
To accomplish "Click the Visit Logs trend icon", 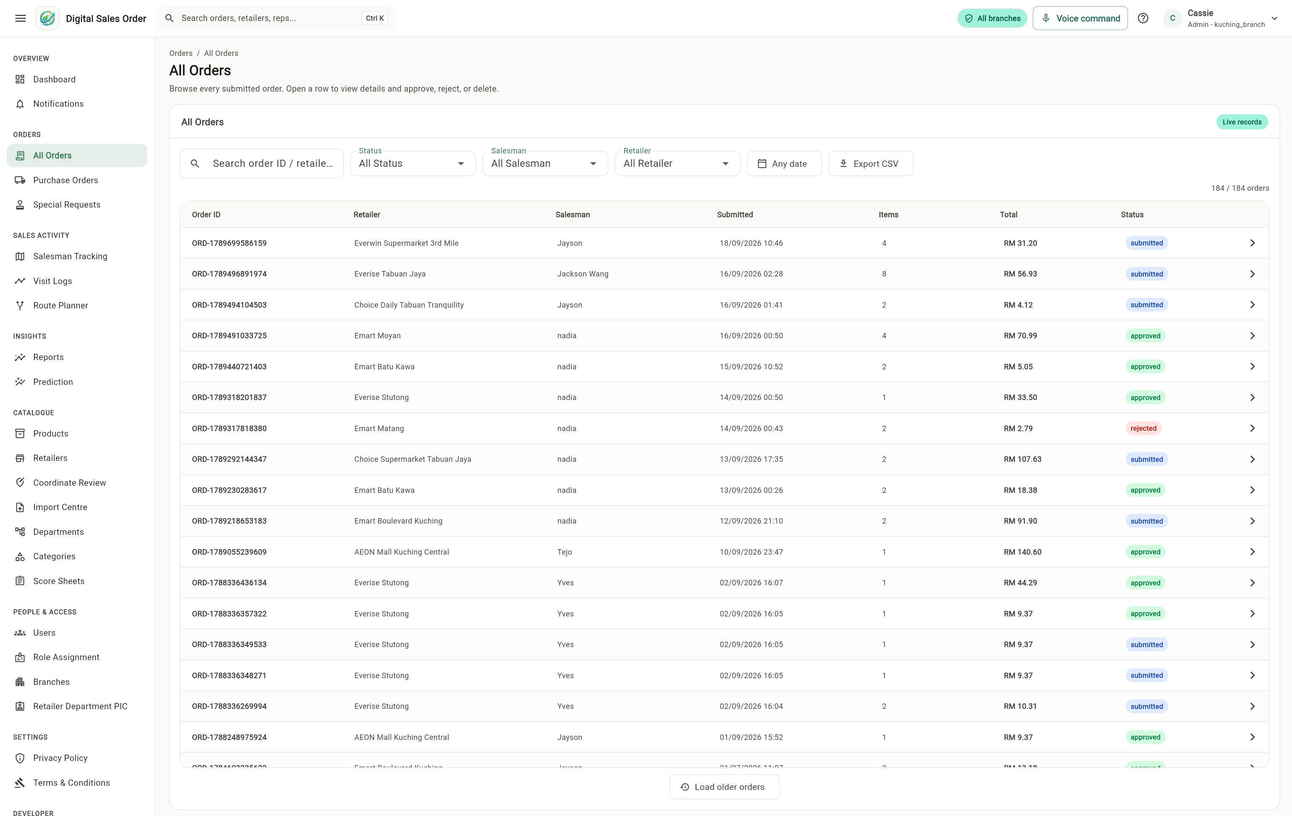I will 20,281.
